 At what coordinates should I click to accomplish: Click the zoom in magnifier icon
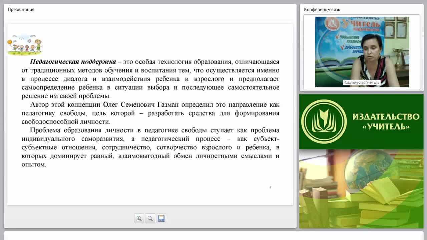(139, 219)
